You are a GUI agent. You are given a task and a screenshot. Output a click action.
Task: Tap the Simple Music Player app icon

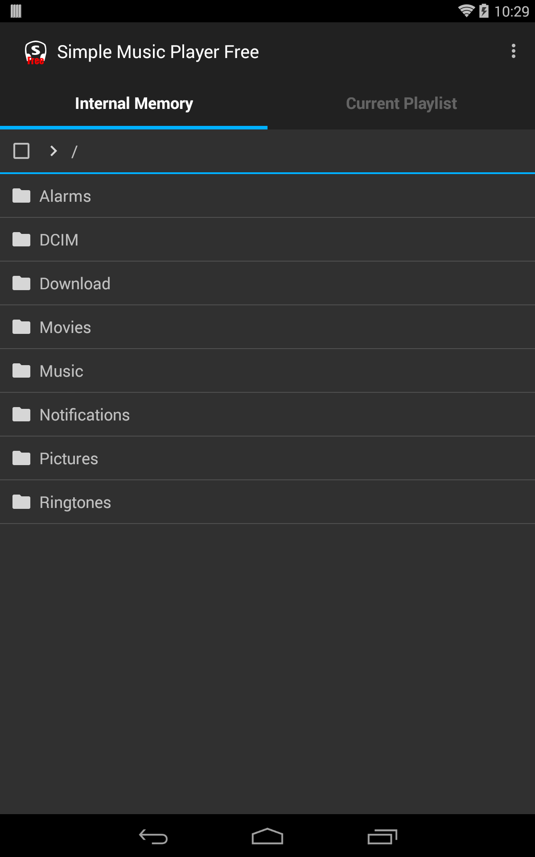tap(36, 52)
